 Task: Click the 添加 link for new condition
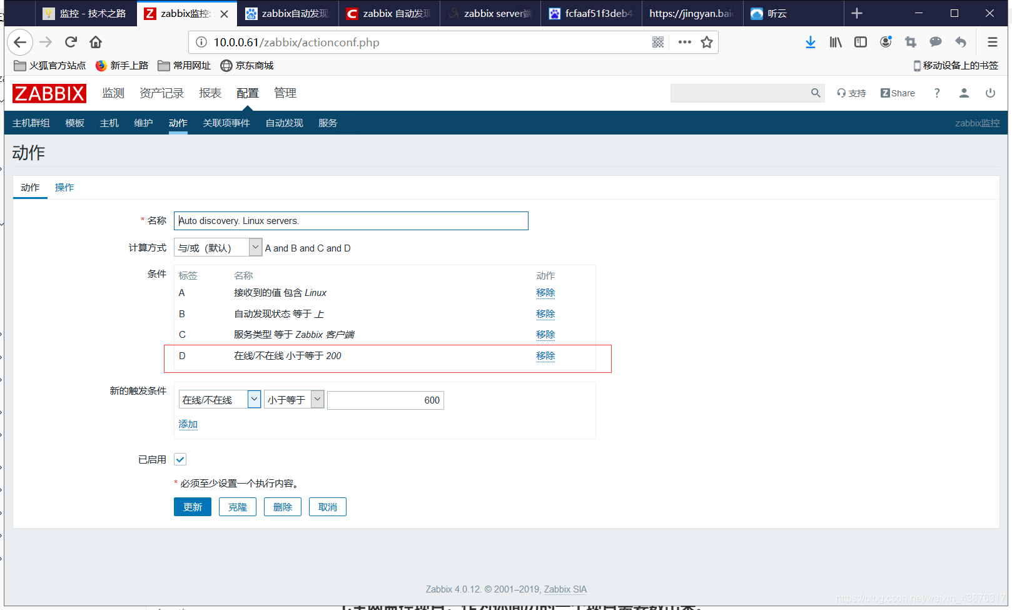pos(188,424)
